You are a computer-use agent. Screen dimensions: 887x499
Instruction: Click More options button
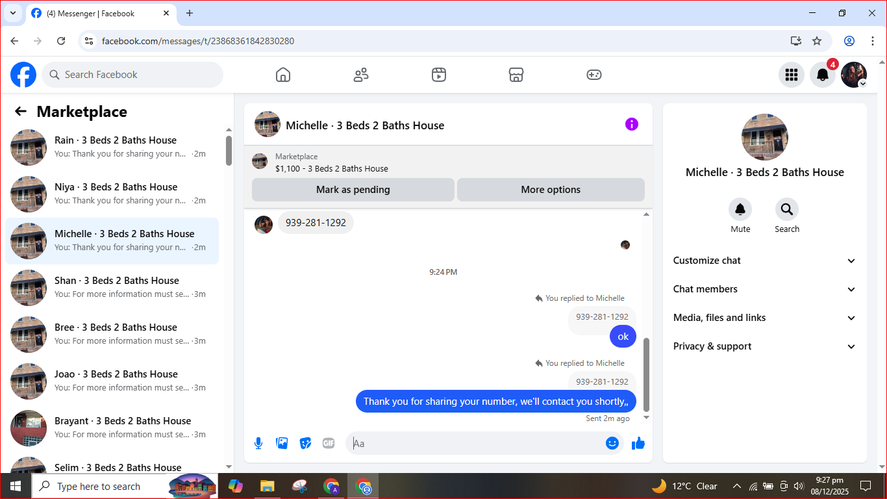tap(551, 190)
